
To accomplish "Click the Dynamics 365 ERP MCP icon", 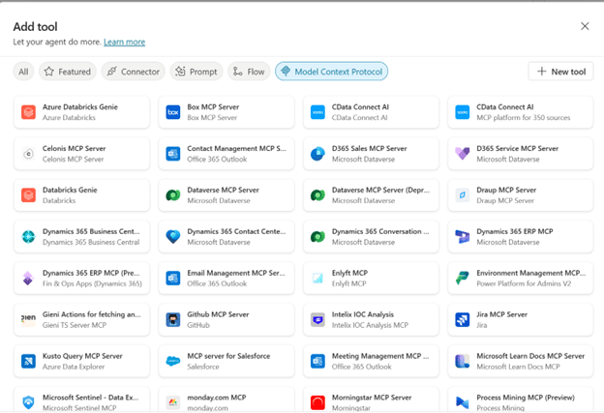I will 462,237.
